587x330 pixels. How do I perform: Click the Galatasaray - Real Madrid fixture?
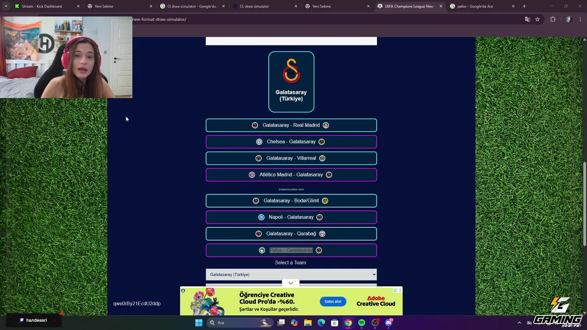click(291, 125)
